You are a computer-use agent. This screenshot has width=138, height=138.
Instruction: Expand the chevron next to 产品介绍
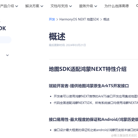click(17, 6)
